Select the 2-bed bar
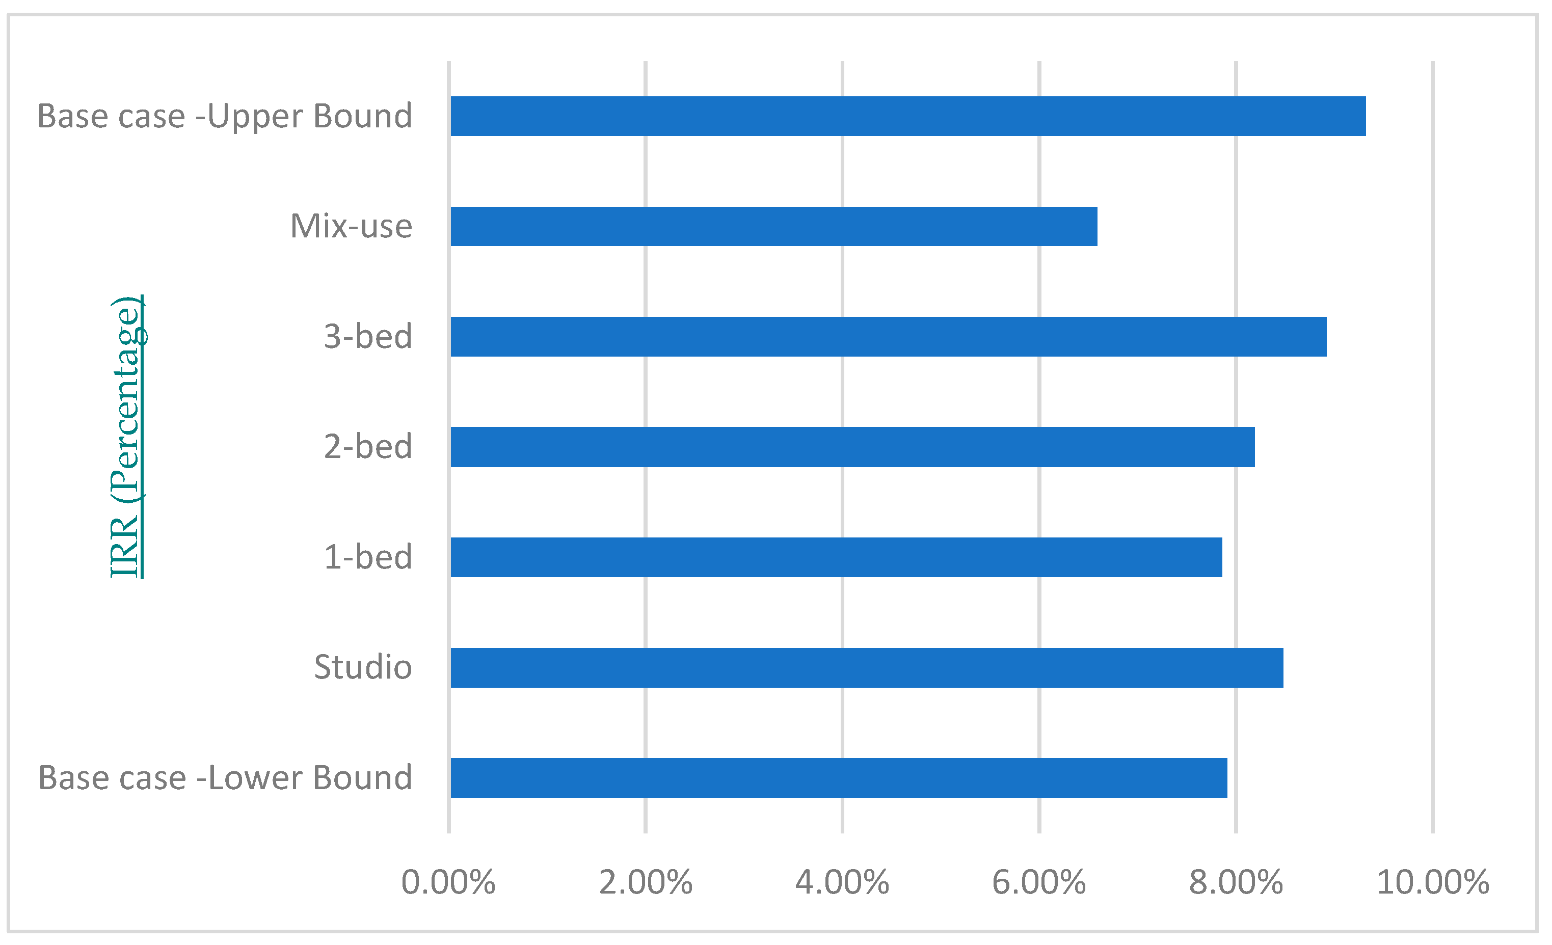Screen dimensions: 1552x945 (852, 447)
